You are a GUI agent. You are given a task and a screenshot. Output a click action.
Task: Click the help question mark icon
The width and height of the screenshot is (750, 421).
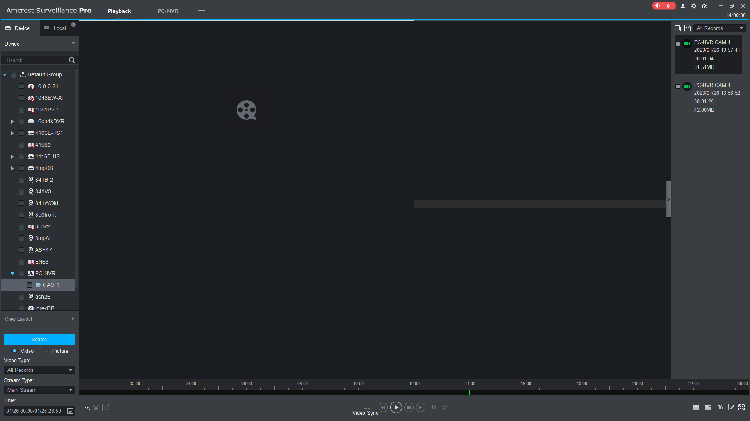click(x=73, y=25)
